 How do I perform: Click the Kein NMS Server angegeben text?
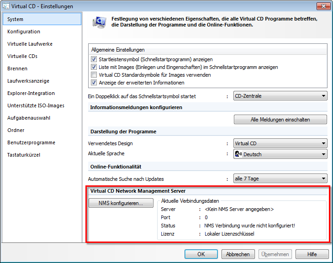(239, 209)
